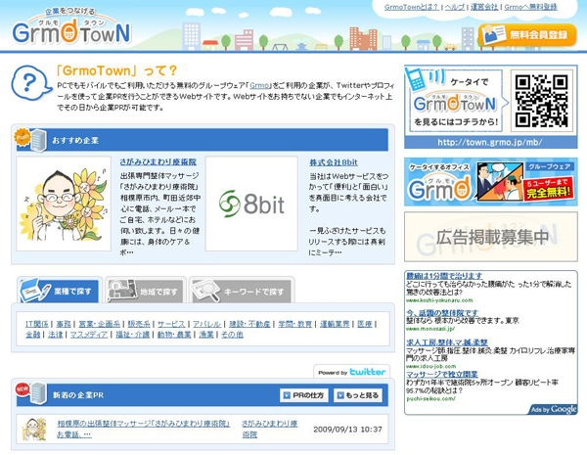Open the 相模原の出張整体マッサージ PR link
The image size is (587, 455).
pos(143,429)
